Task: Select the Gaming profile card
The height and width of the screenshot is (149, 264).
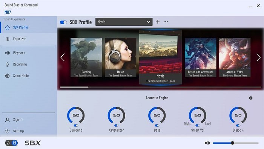Action: click(86, 57)
